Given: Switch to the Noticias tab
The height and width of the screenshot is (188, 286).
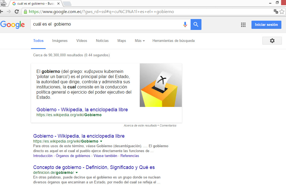Looking at the screenshot, I should coord(102,41).
